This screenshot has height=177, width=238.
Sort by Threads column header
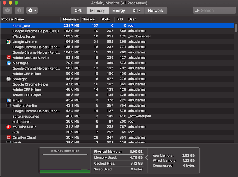[90, 19]
